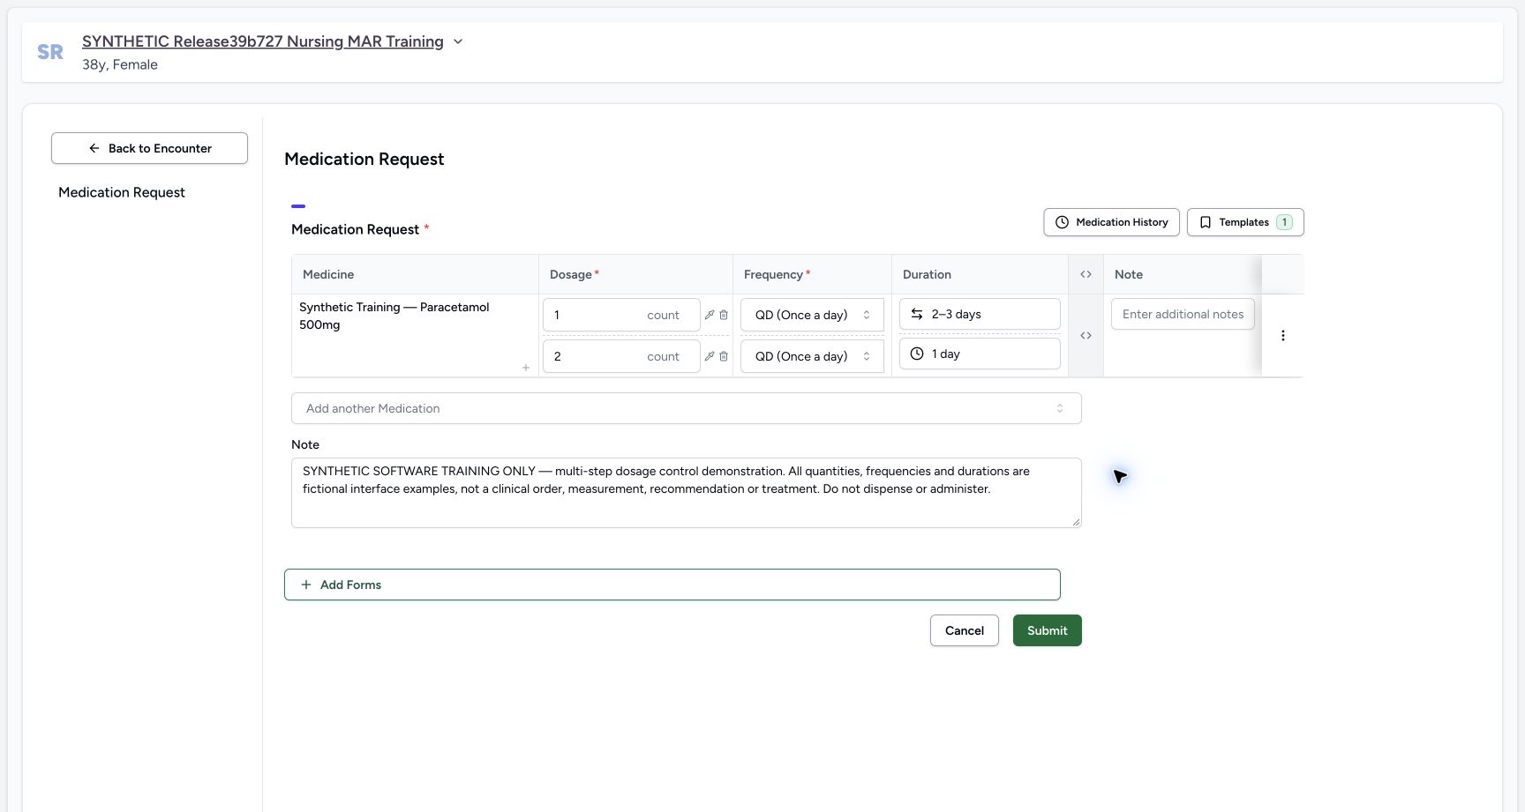Click the range icon in the 2–3 days duration field
The width and height of the screenshot is (1525, 812).
click(x=917, y=314)
